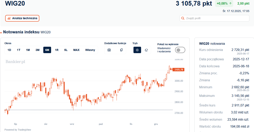Select the 1R one-year period
Screen dimensions: 254x132
[57, 50]
